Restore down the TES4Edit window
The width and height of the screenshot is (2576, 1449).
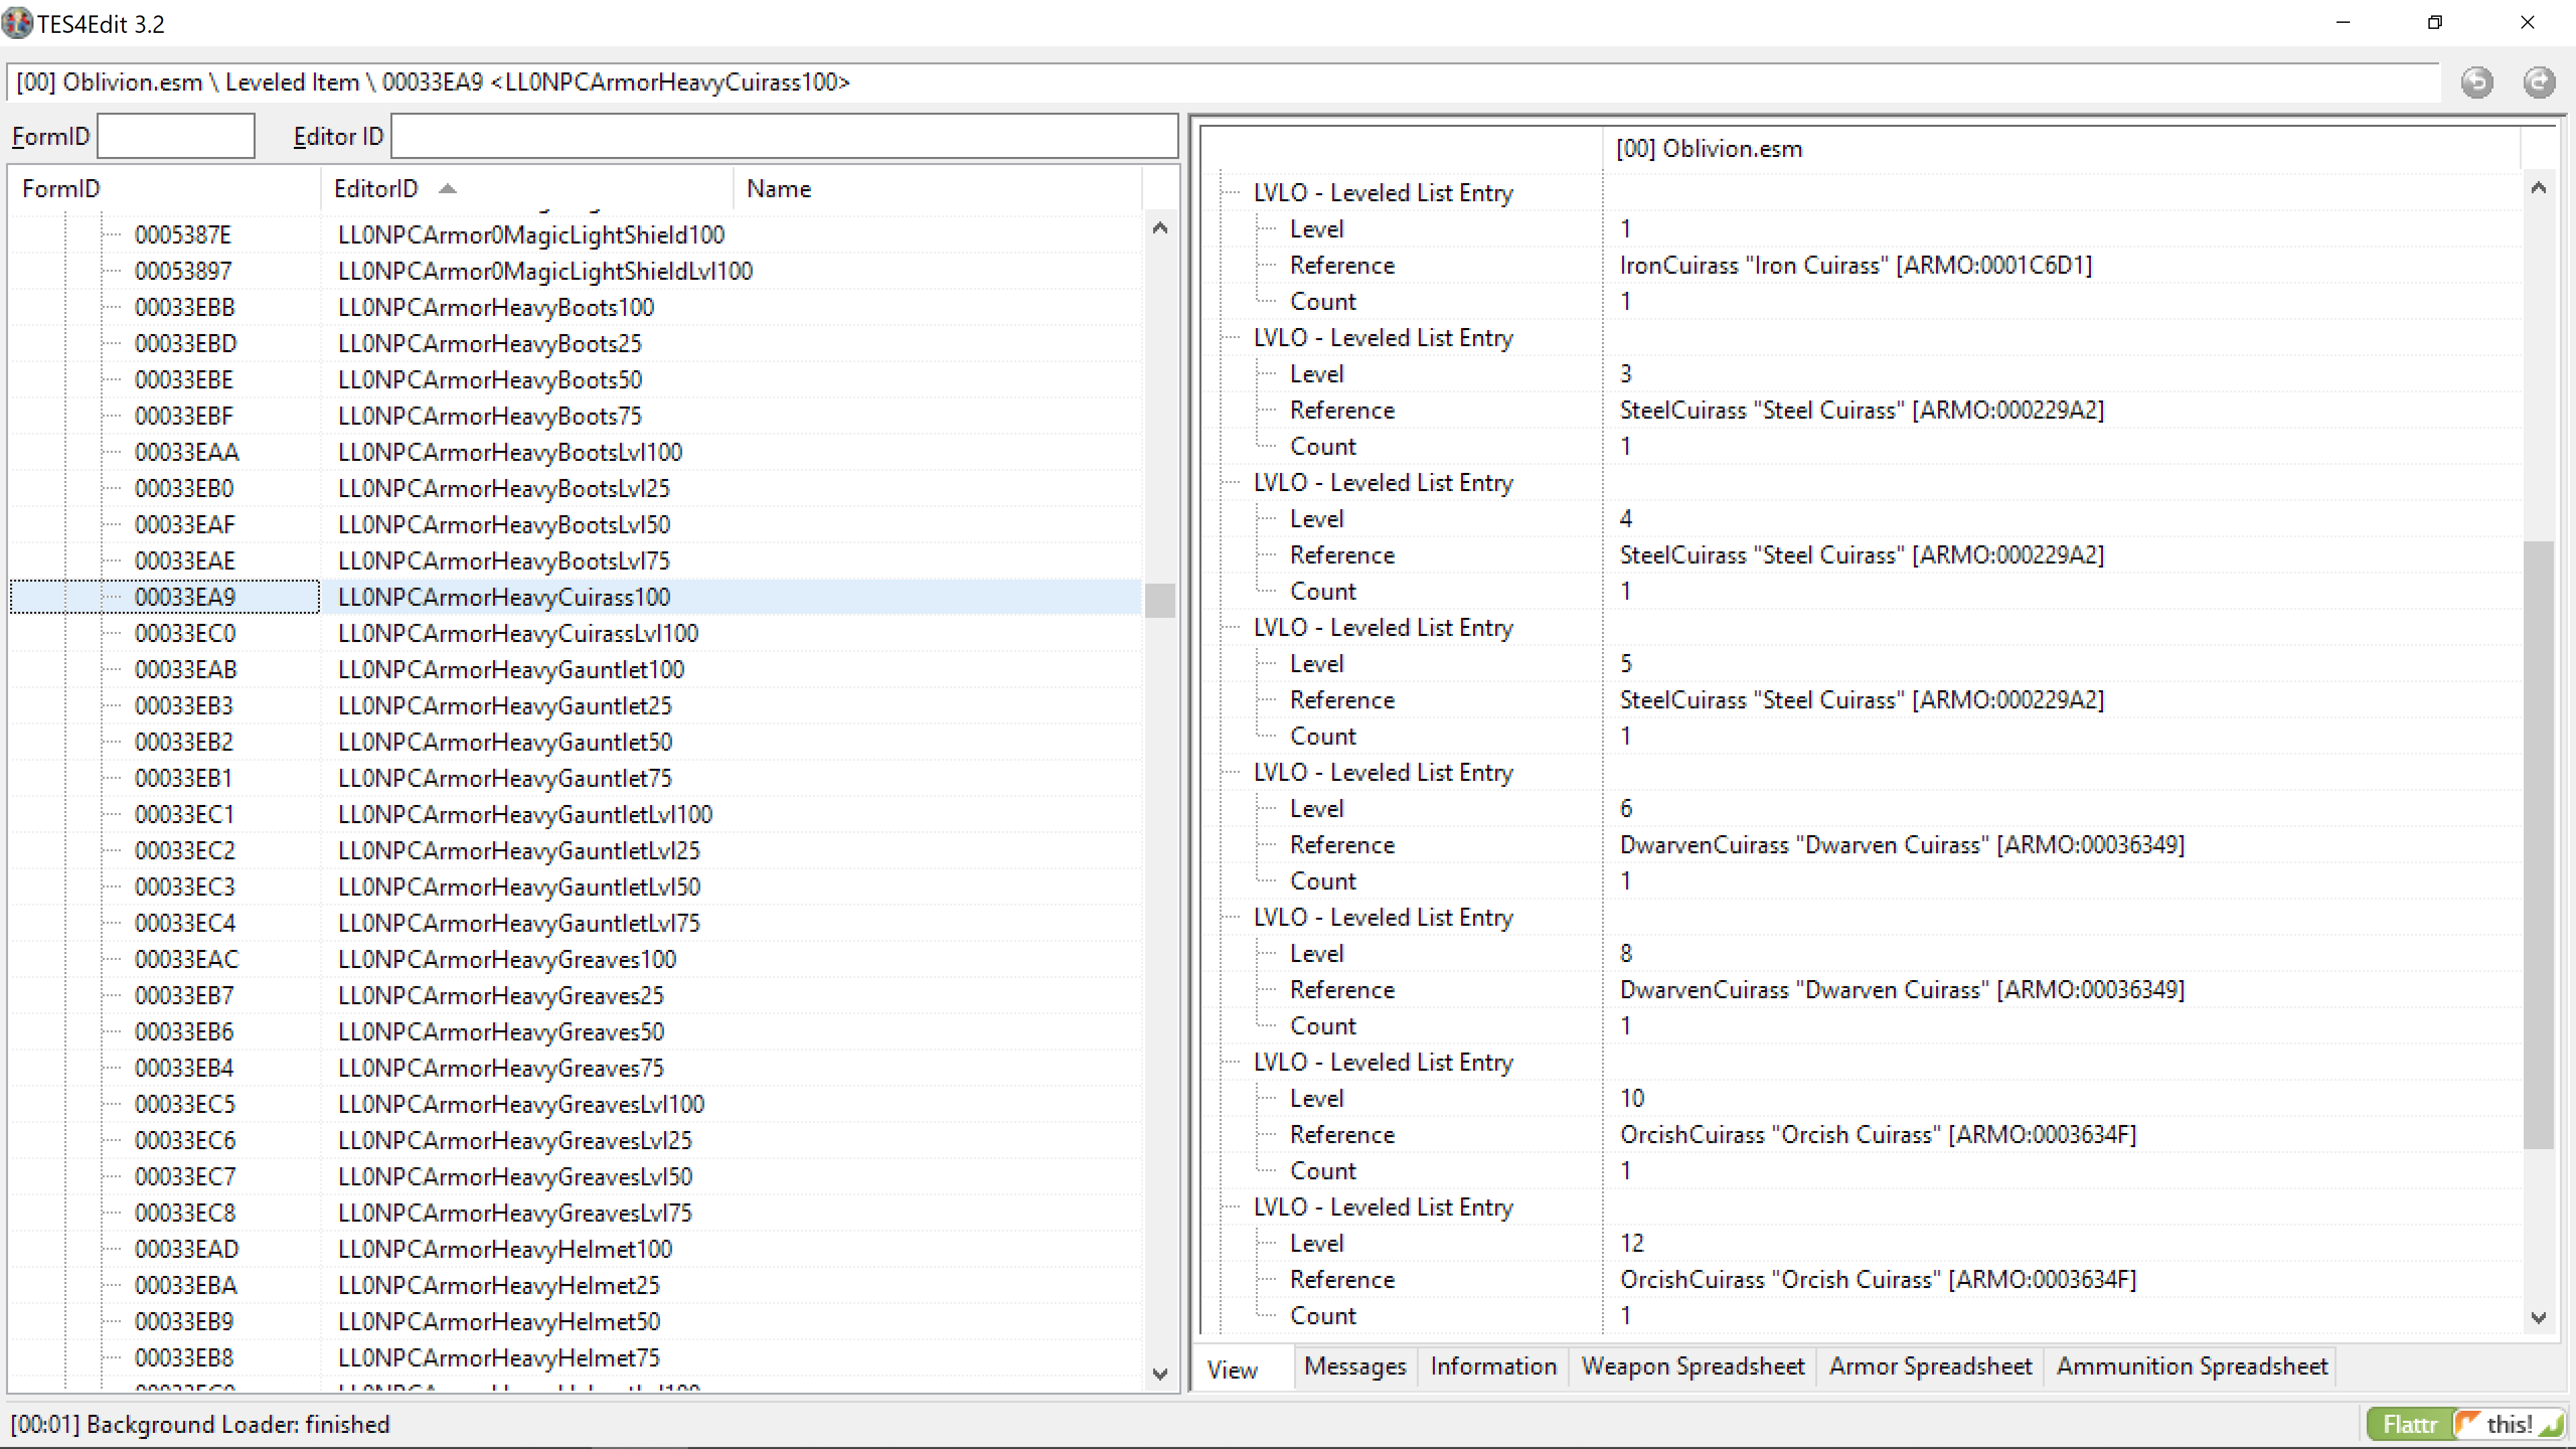[2434, 22]
